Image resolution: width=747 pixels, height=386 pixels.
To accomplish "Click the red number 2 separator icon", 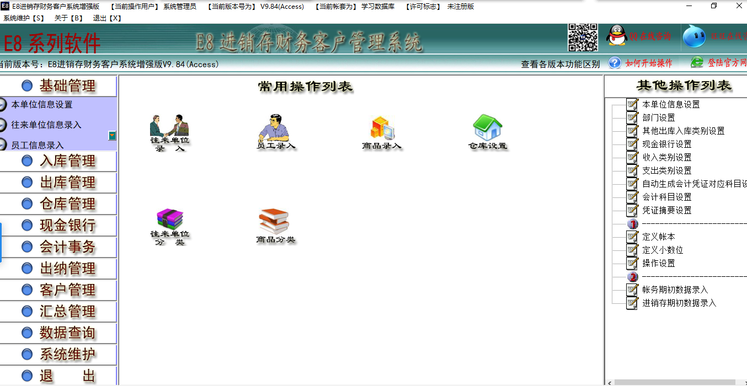I will pos(633,277).
